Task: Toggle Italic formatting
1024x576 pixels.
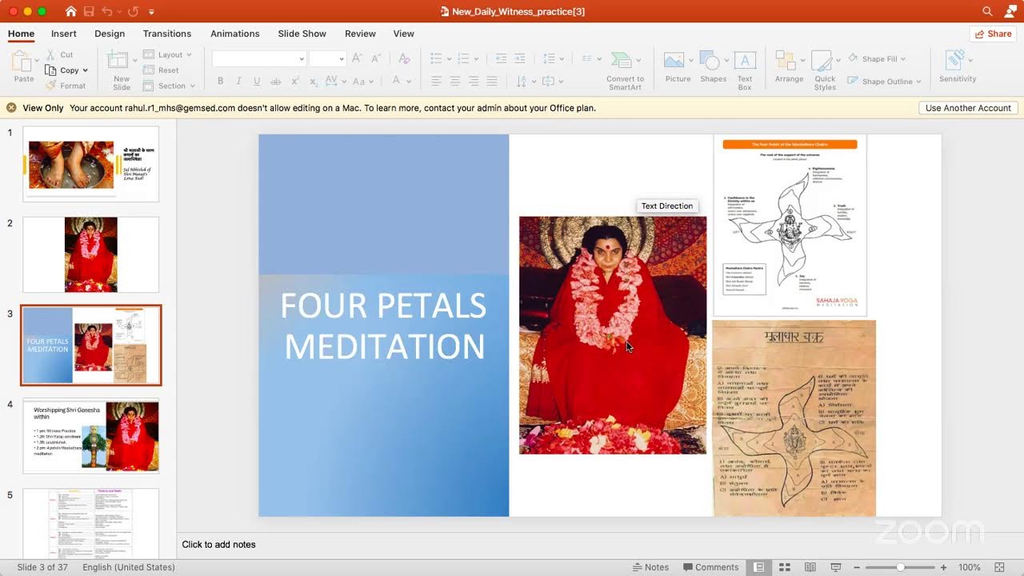Action: point(239,81)
